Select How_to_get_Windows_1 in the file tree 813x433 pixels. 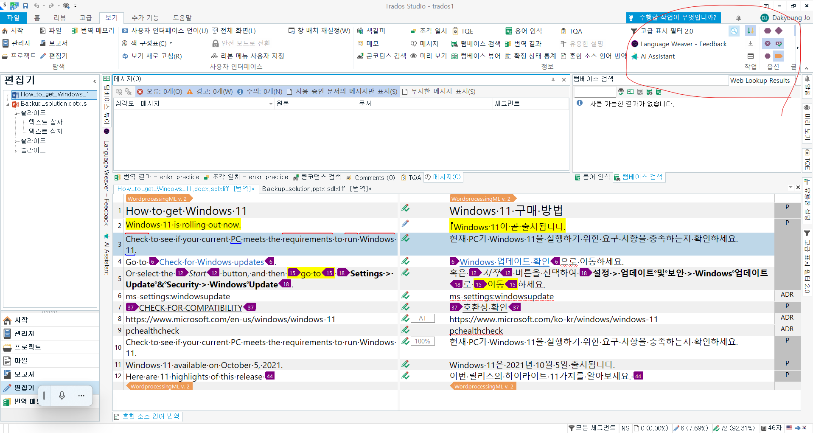click(x=54, y=94)
